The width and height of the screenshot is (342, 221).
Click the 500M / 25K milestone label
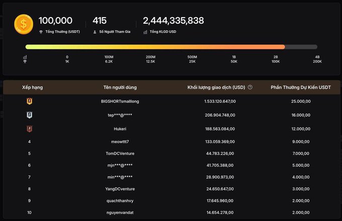point(192,59)
